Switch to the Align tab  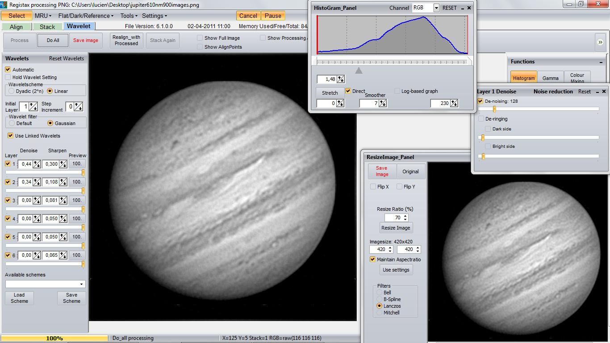(16, 27)
